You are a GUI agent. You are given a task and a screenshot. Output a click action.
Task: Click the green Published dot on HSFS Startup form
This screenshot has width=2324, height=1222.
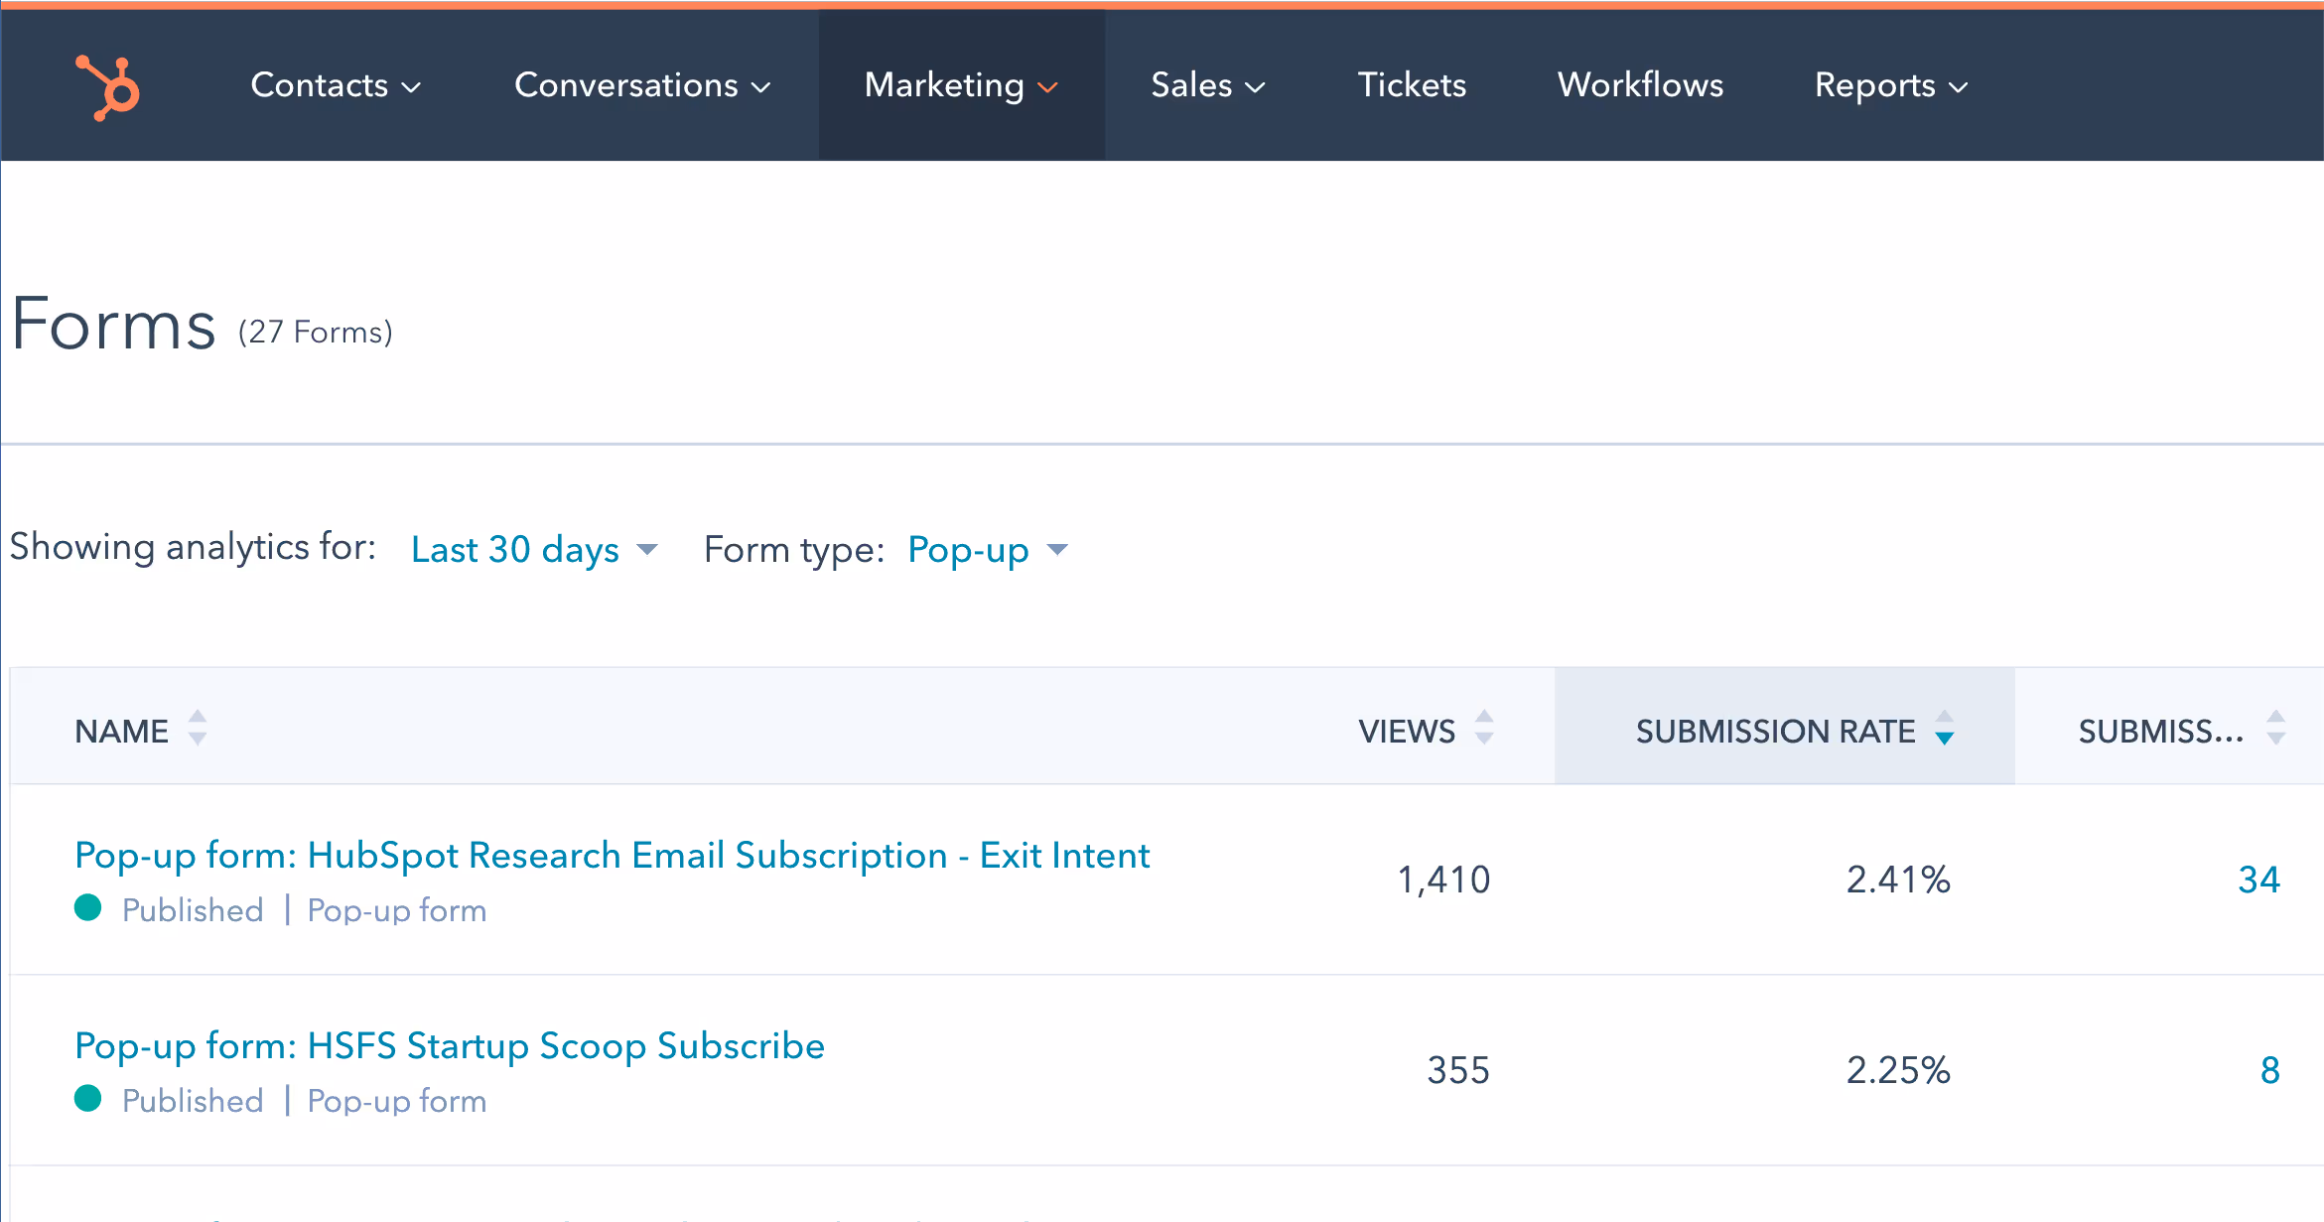coord(90,1100)
